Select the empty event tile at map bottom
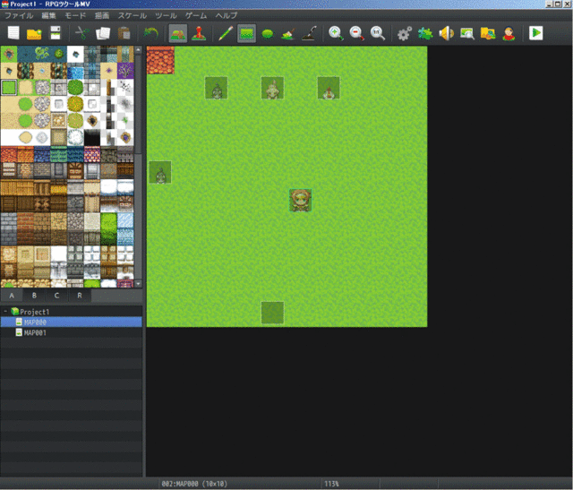 click(x=272, y=313)
